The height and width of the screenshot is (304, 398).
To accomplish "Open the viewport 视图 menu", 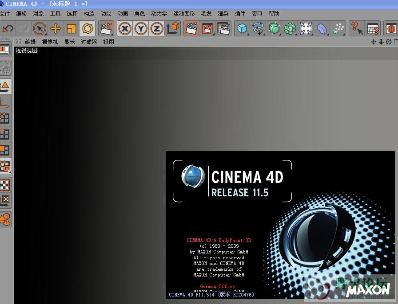I will coord(109,42).
